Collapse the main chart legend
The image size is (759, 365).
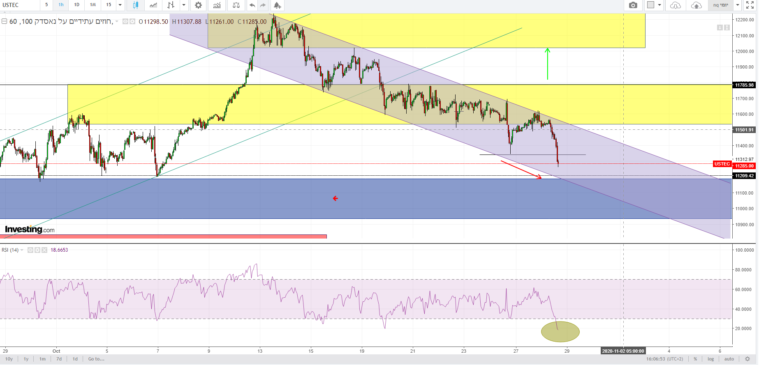click(5, 21)
